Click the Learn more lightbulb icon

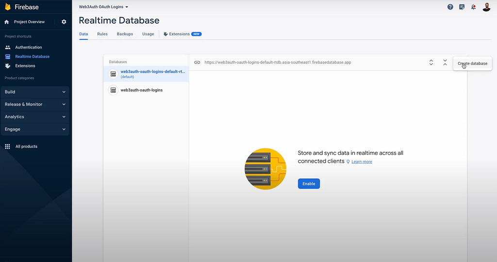coord(348,162)
